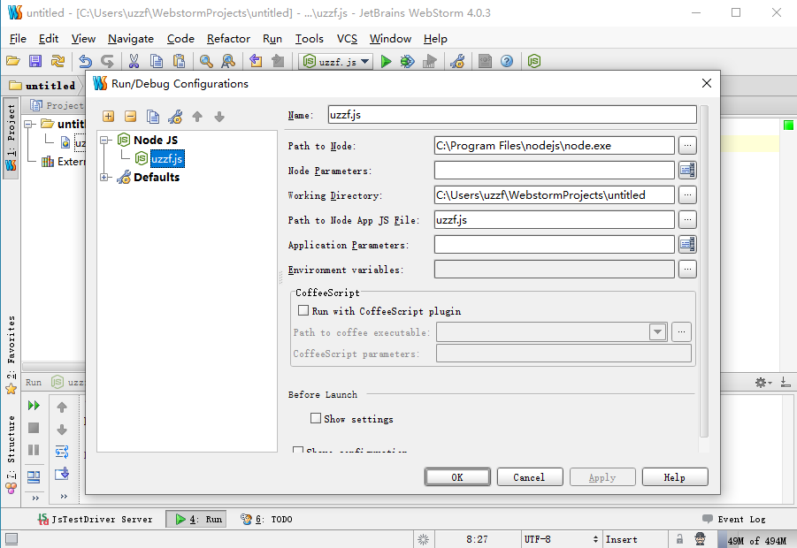Screen dimensions: 797x548
Task: Click the Node.js icon in main toolbar
Action: [x=533, y=62]
